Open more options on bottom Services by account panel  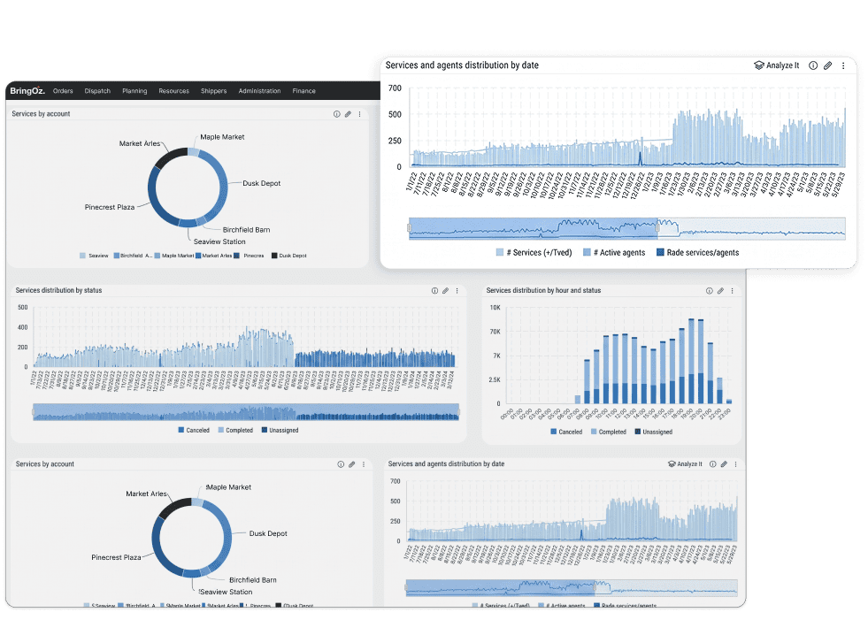[x=364, y=464]
